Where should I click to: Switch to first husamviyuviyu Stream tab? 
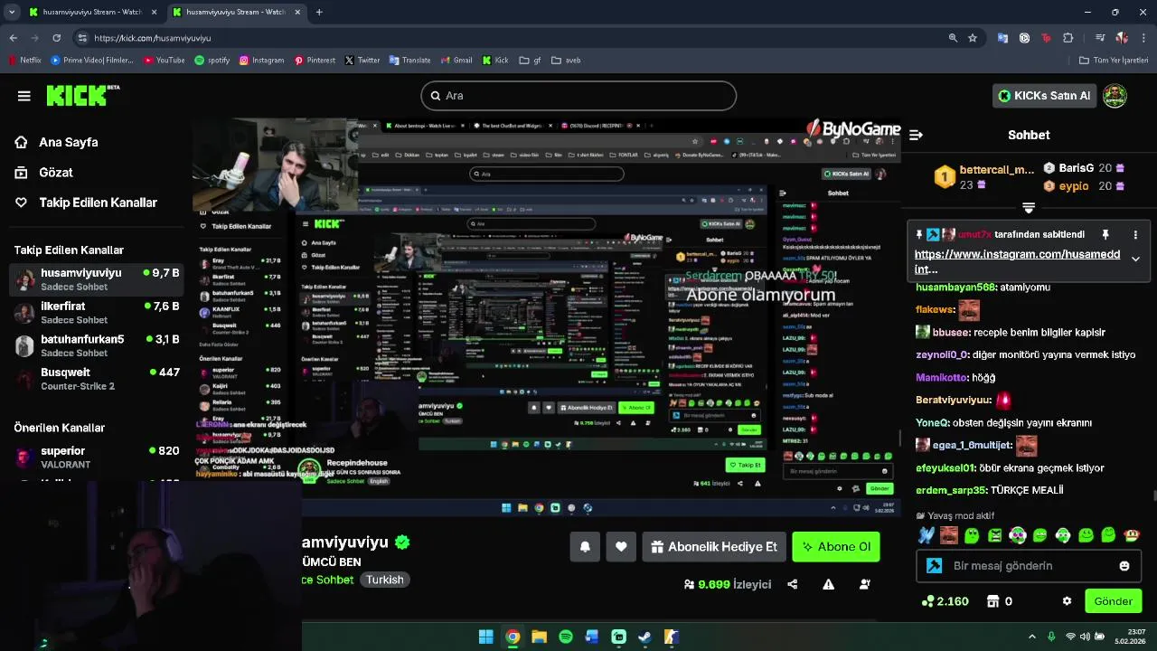tap(93, 12)
